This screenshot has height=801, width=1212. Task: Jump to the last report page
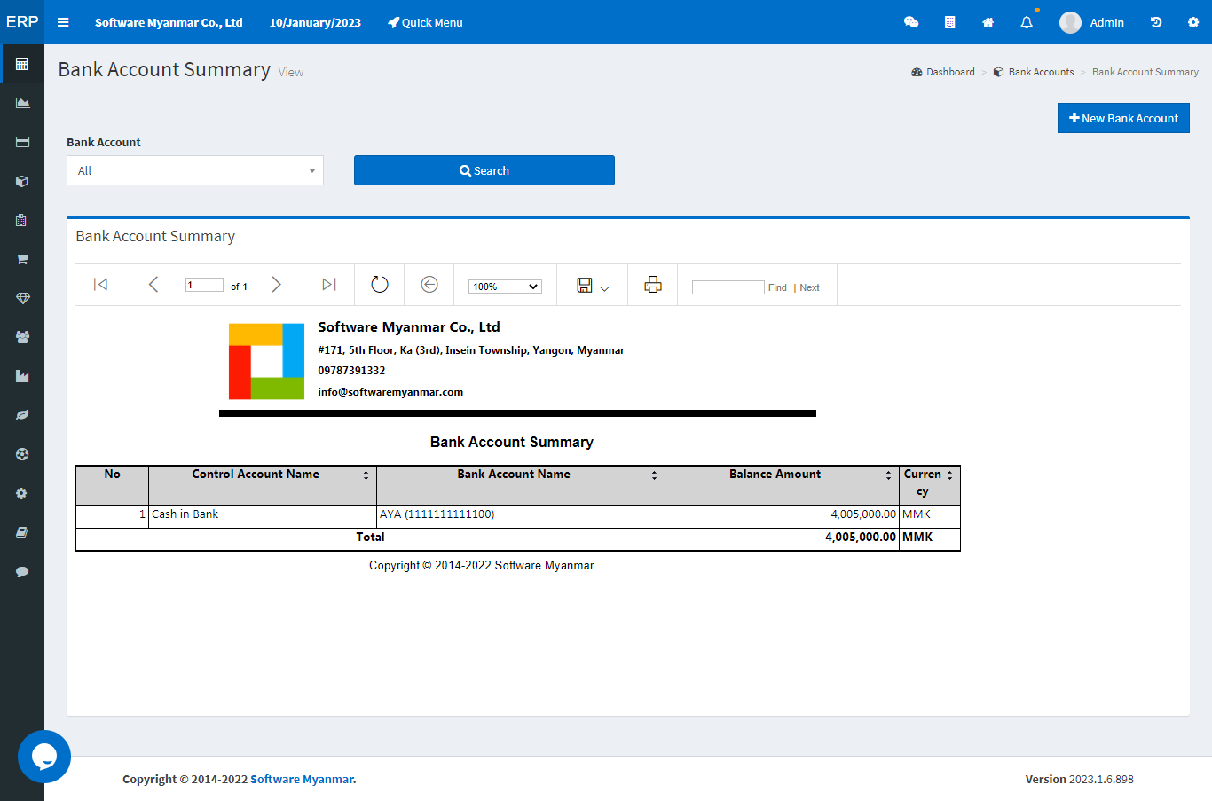click(329, 284)
